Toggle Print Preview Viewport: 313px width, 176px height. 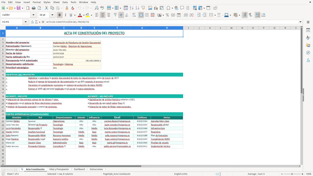(x=39, y=8)
